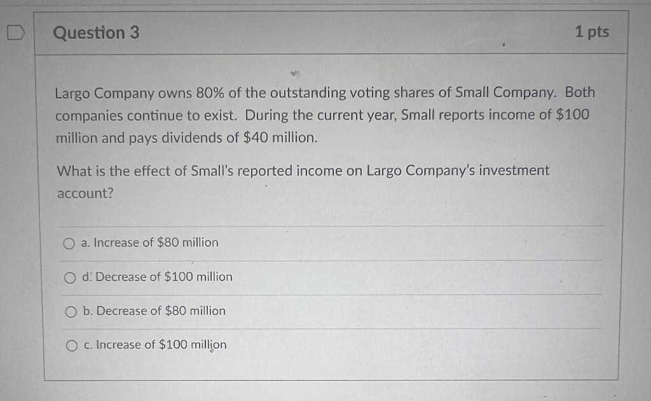
Task: Choose answer 'Increase of $80 million'
Action: [149, 242]
